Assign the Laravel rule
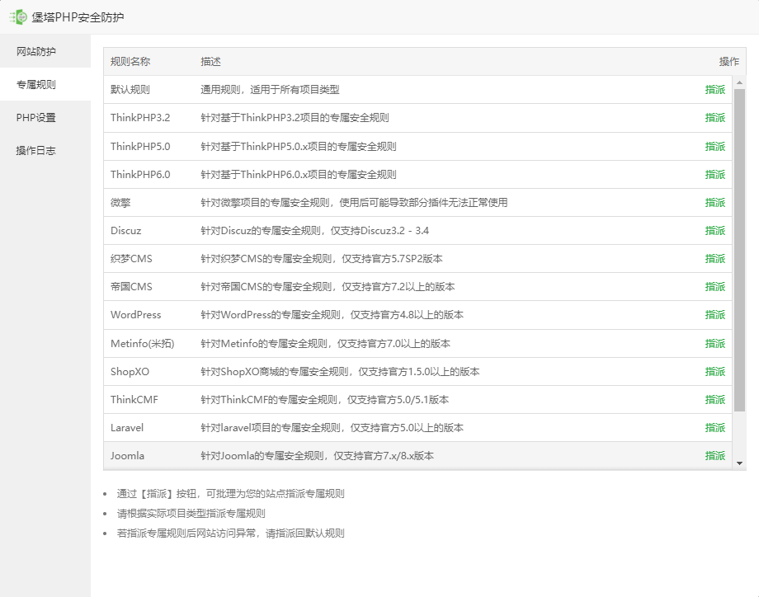Viewport: 759px width, 597px height. click(x=715, y=427)
